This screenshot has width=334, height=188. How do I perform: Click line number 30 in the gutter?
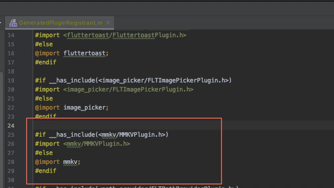tap(11, 180)
